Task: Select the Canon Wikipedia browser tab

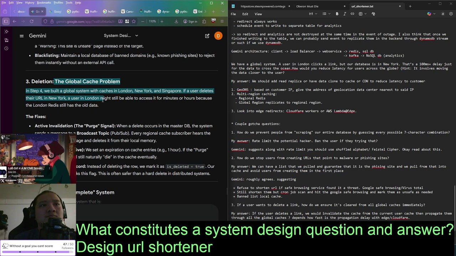Action: [127, 11]
